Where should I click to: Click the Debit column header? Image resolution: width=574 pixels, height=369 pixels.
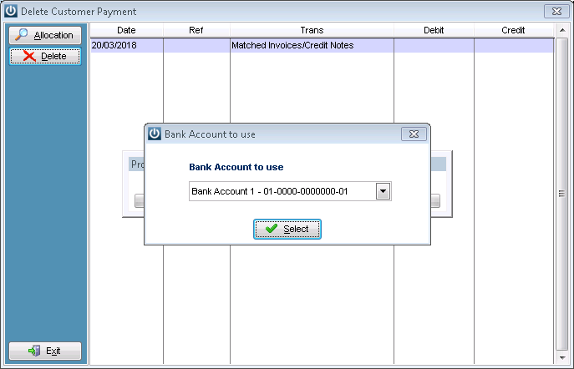[x=434, y=30]
